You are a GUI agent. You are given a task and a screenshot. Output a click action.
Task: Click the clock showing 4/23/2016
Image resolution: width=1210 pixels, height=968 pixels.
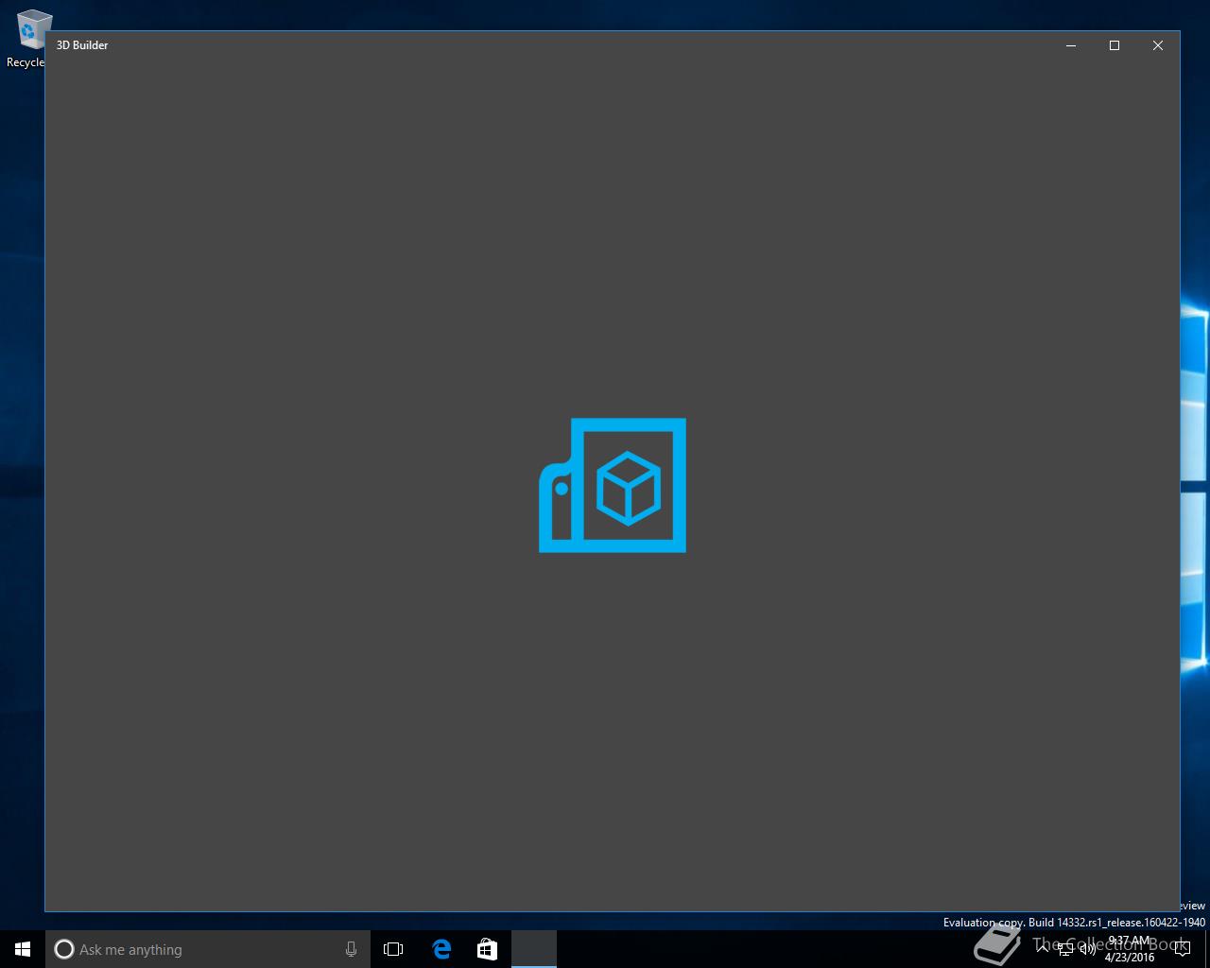(1130, 949)
